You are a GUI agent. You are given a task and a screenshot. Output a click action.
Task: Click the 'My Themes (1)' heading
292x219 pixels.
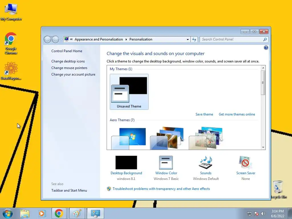tap(121, 69)
